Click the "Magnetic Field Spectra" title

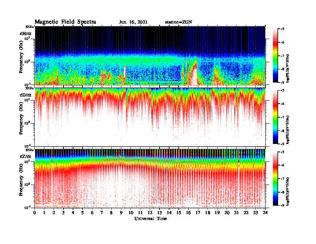tap(65, 22)
